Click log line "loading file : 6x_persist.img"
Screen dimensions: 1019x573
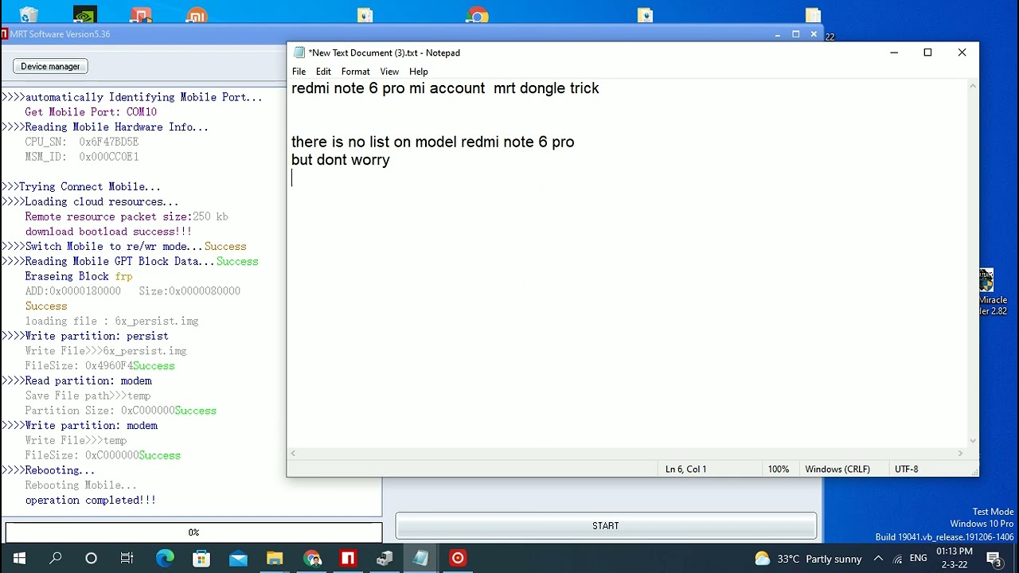point(111,322)
